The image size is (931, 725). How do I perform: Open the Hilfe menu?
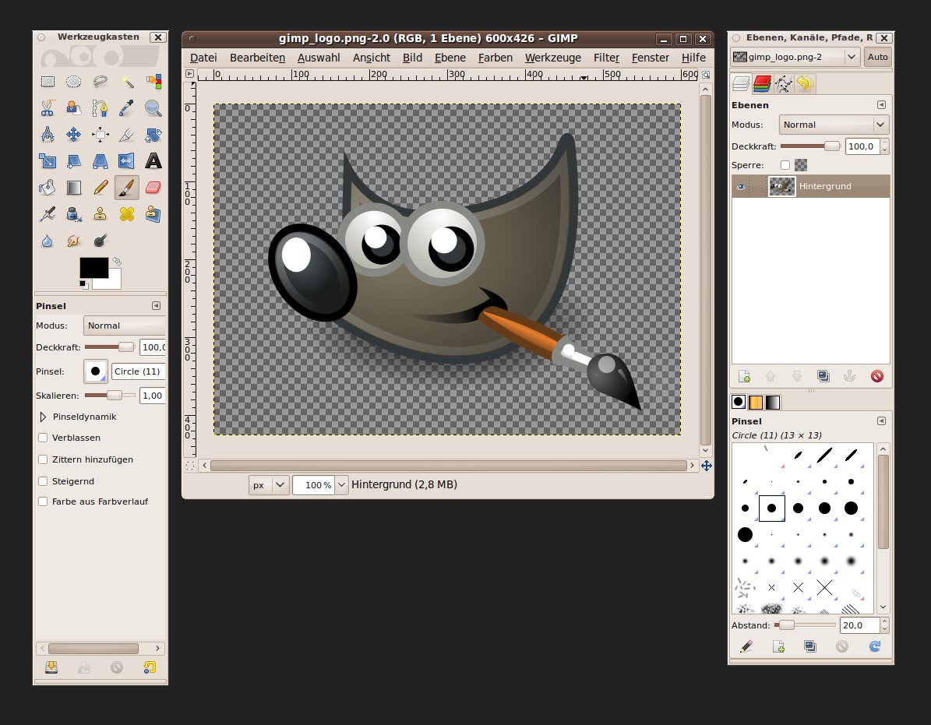point(693,58)
